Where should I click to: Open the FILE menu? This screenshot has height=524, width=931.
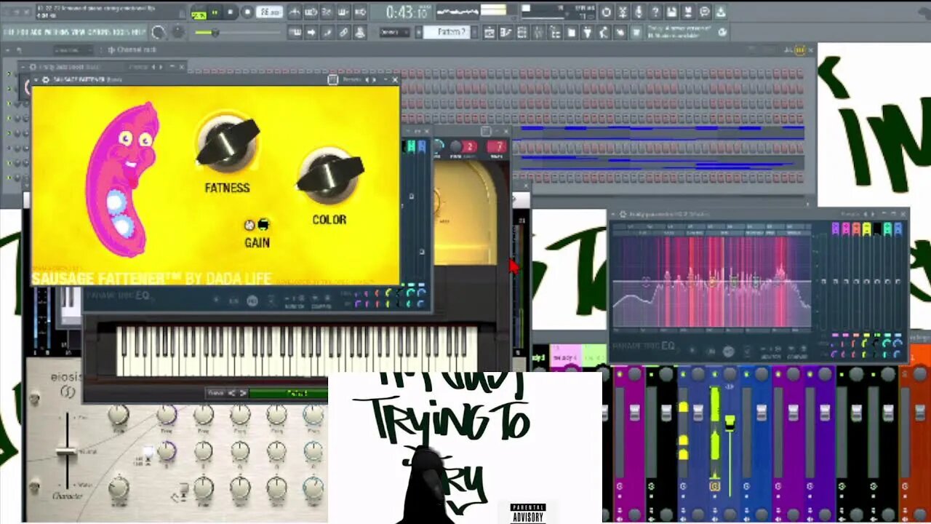click(x=9, y=32)
